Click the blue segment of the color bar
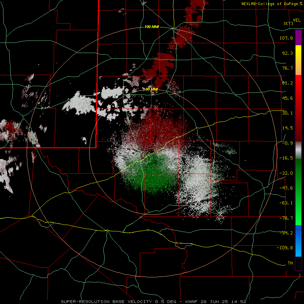This screenshot has width=304, height=304. point(298,241)
